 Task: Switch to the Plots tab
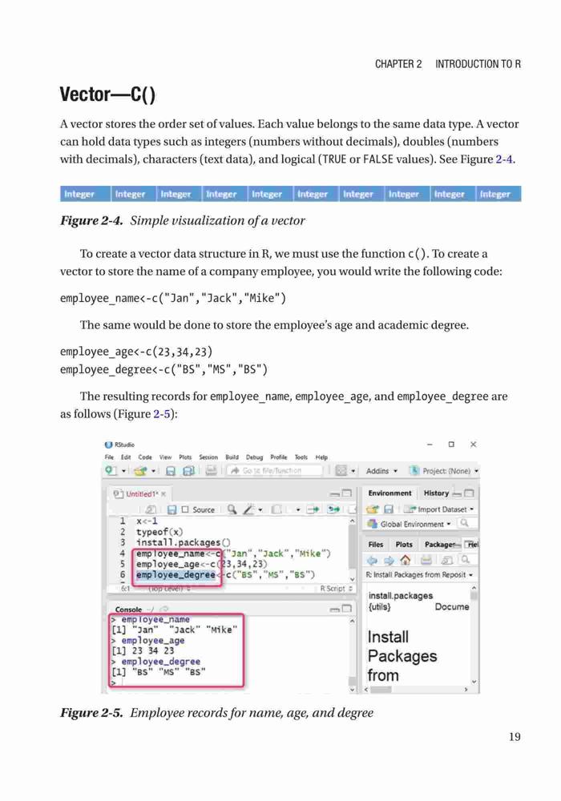pos(404,545)
